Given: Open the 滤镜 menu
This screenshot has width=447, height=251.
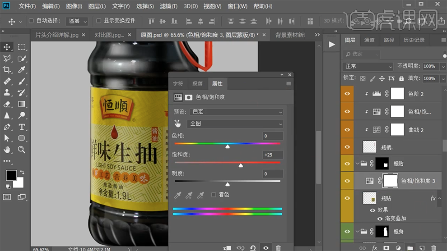Looking at the screenshot, I should tap(168, 6).
